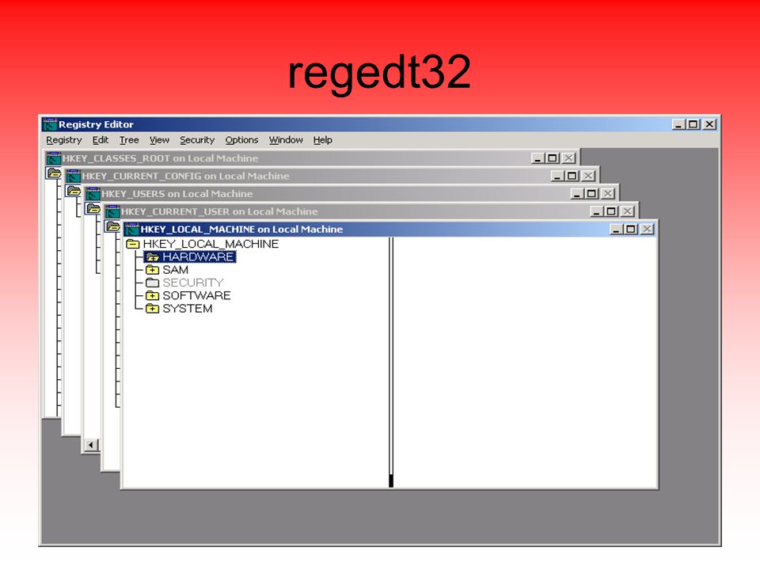Image resolution: width=760 pixels, height=570 pixels.
Task: Click the HKEY_CURRENT_USER window system icon
Action: [112, 212]
